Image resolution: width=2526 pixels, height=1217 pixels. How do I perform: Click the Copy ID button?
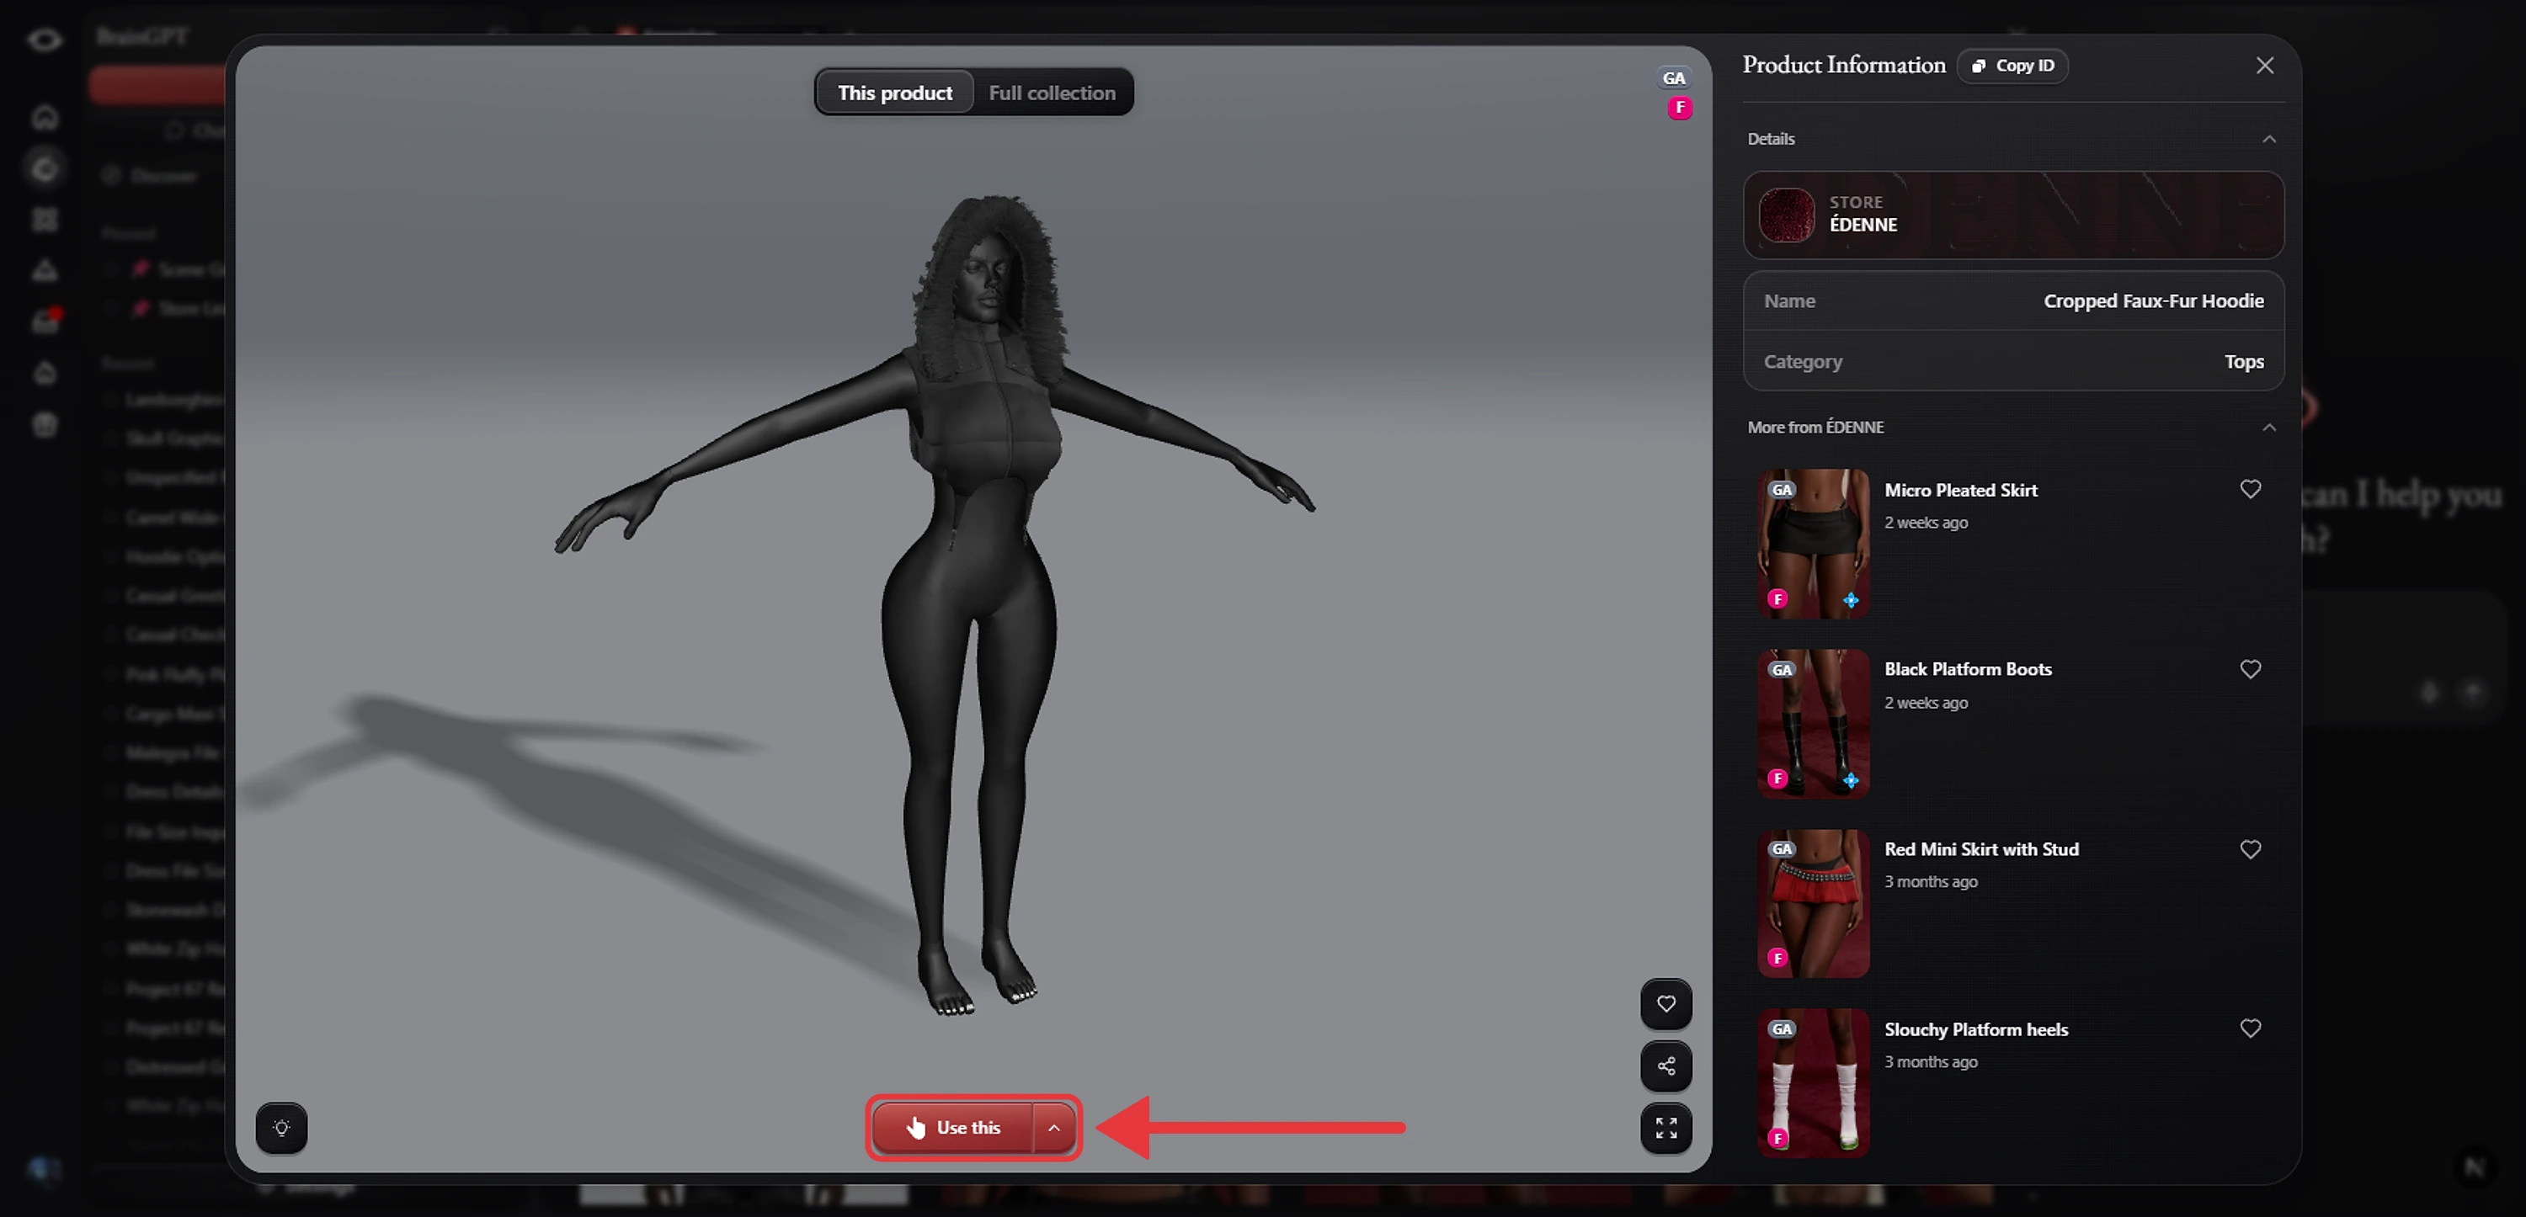2012,66
